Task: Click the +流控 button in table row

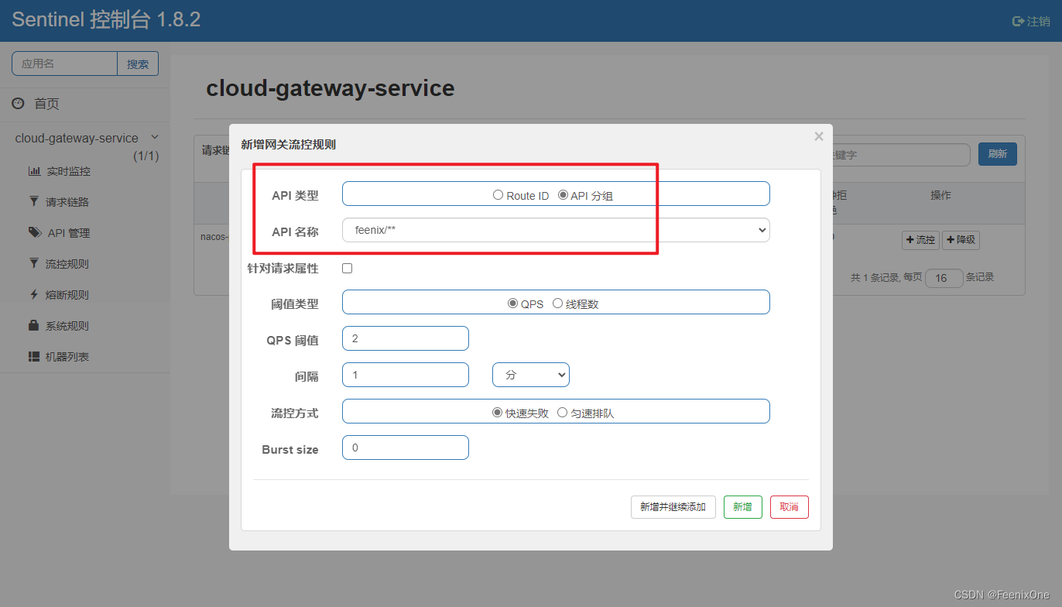Action: (x=920, y=240)
